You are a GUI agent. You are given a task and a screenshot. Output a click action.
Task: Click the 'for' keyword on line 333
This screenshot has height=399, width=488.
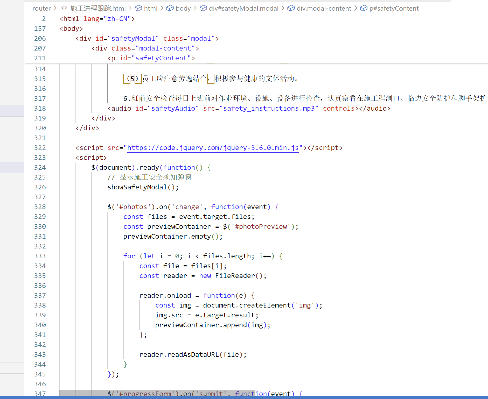[x=129, y=256]
